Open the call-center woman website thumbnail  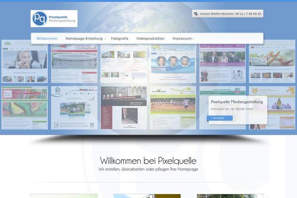[x=25, y=61]
